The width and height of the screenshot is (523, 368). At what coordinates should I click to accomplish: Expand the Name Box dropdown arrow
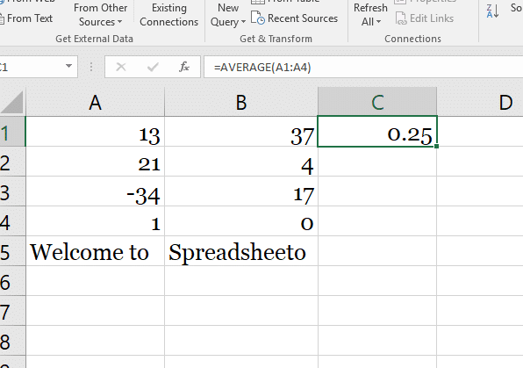tap(68, 66)
